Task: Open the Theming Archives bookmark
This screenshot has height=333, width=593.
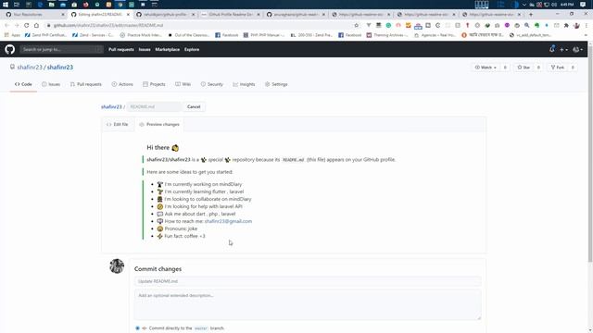Action: (387, 35)
